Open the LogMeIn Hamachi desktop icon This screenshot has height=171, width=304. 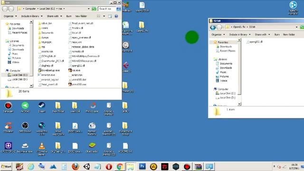point(293,8)
